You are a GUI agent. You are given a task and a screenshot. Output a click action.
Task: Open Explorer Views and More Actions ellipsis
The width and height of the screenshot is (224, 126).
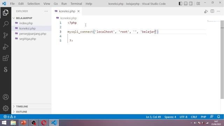pyautogui.click(x=46, y=11)
